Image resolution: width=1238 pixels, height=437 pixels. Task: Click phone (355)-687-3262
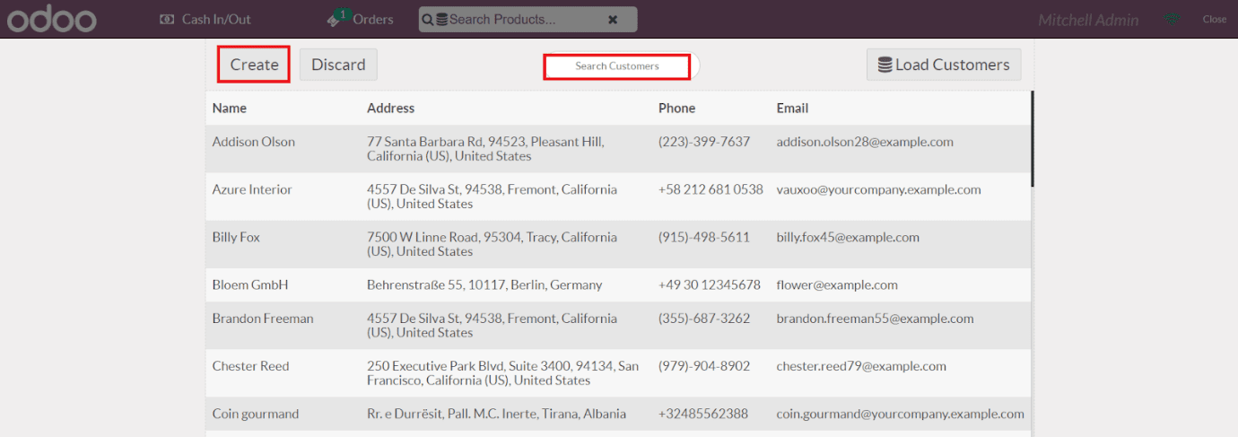click(x=704, y=319)
